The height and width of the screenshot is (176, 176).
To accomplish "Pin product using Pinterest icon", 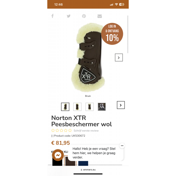I will click(84, 16).
